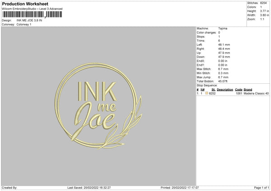Click the Trims value 6
The height and width of the screenshot is (191, 271).
219,41
